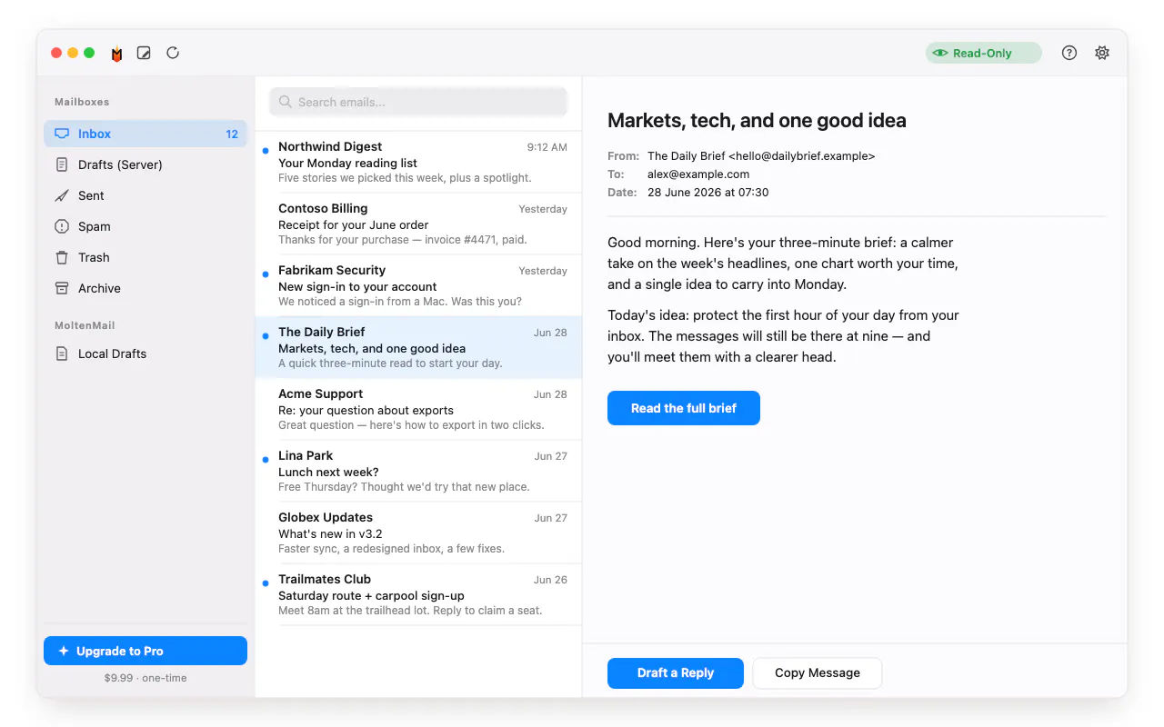Click the refresh mailbox icon
This screenshot has width=1164, height=727.
(173, 53)
